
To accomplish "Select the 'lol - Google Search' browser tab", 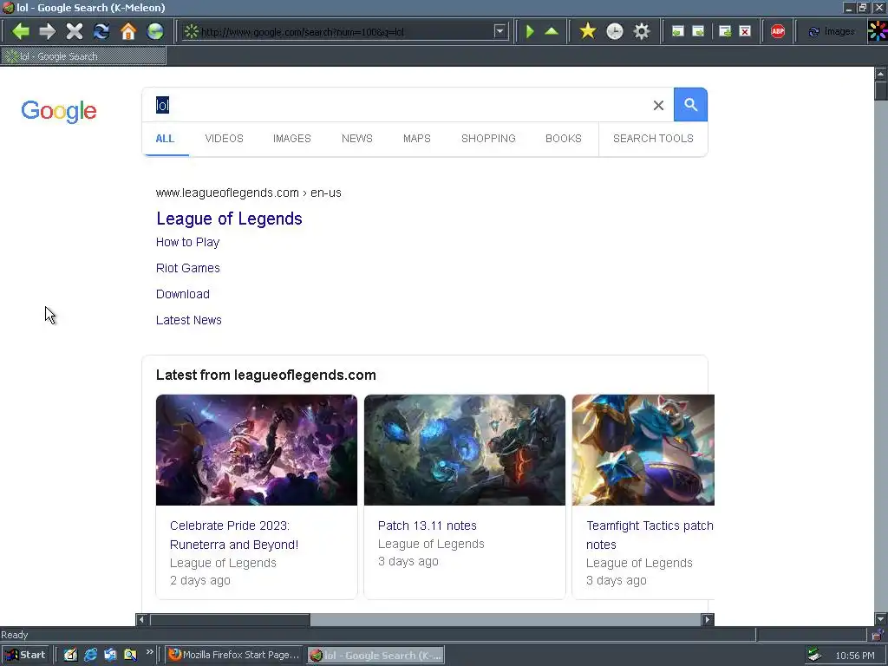I will (83, 56).
